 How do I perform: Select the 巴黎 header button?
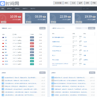(x=94, y=3)
